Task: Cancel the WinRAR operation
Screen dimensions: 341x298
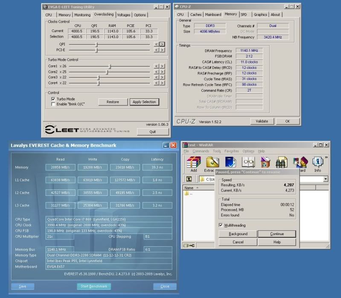Action: coord(238,242)
